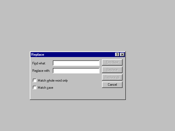Screen dimensions: 175x131
Task: Focus the Replace with text field
Action: pos(76,71)
